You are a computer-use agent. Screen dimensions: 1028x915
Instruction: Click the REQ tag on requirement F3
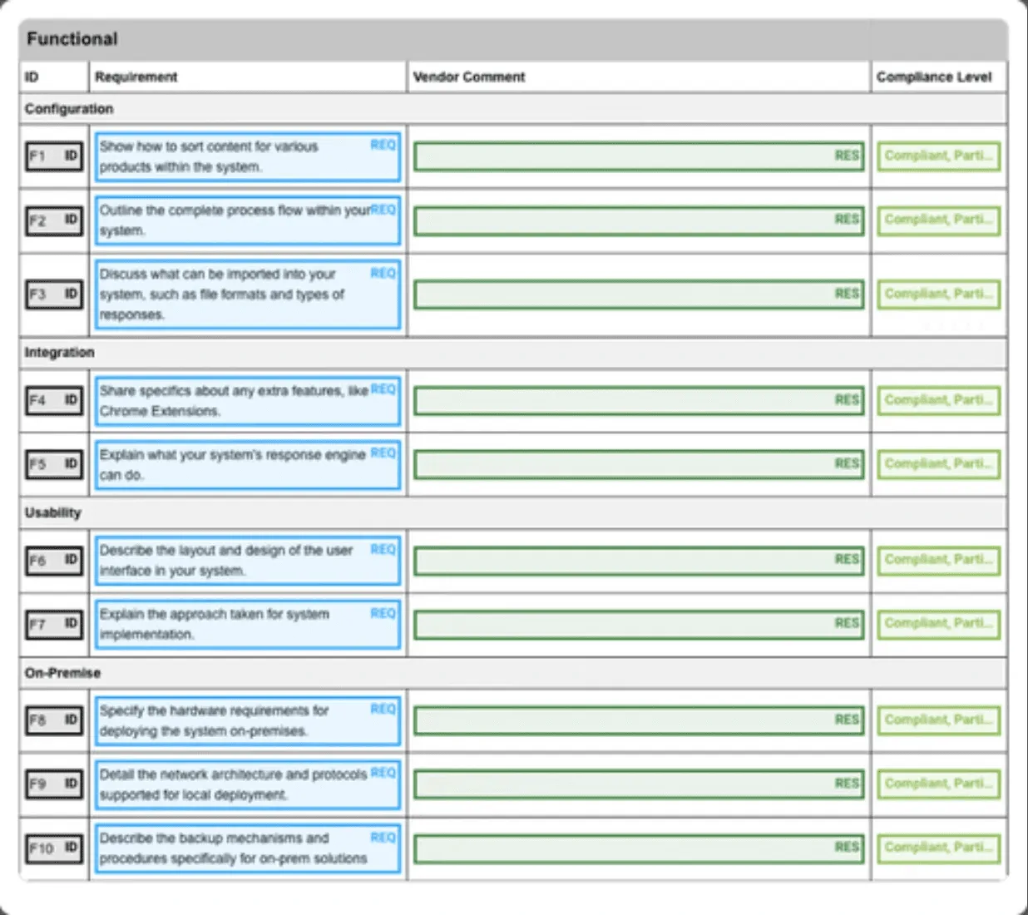(x=383, y=273)
